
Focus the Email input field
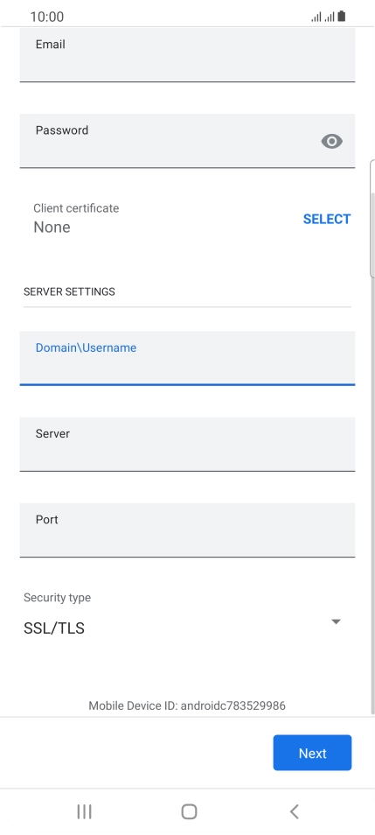coord(187,54)
